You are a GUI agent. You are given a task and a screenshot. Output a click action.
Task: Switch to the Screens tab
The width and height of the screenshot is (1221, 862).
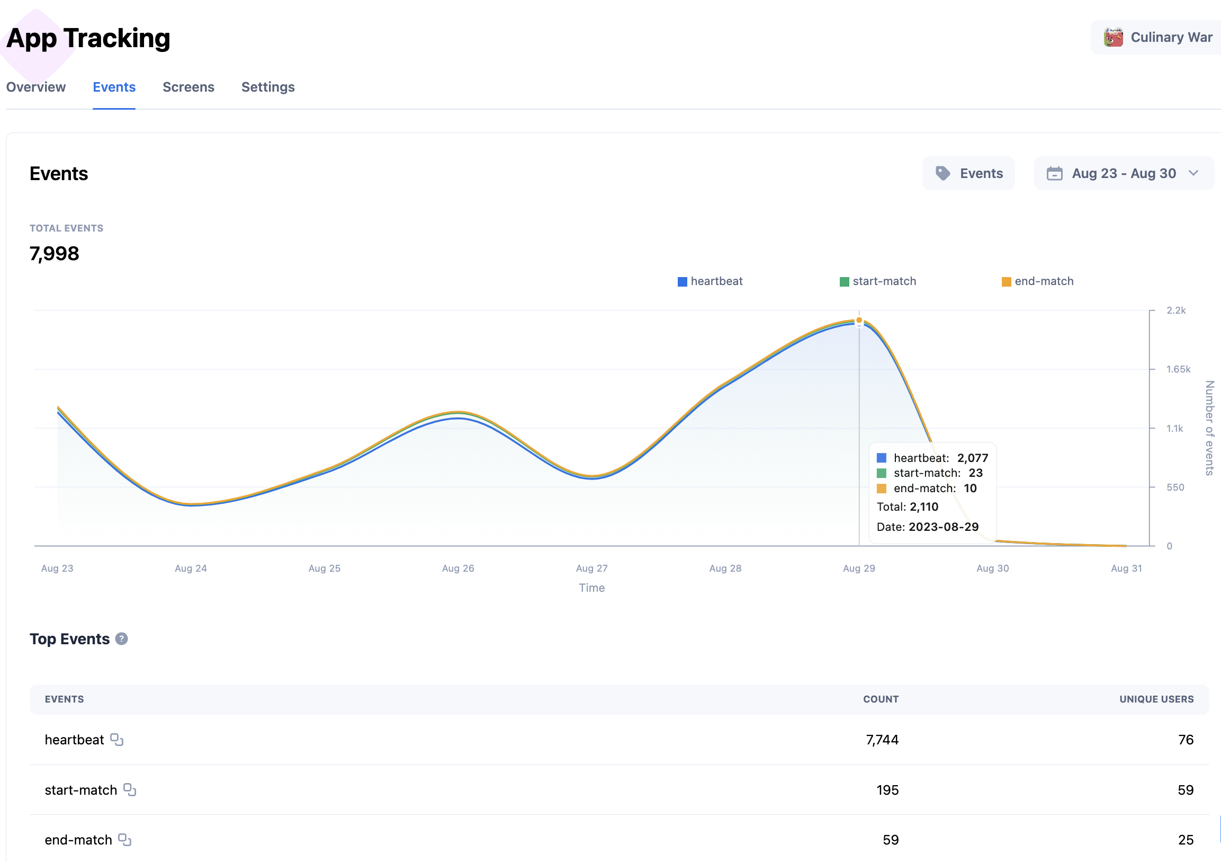(188, 87)
